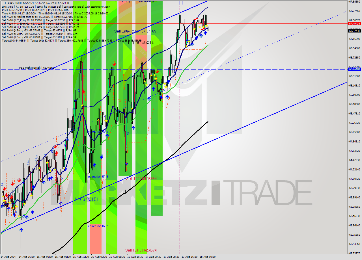Click the 64.00720 price axis label
362x260 pixels.
[x=355, y=179]
